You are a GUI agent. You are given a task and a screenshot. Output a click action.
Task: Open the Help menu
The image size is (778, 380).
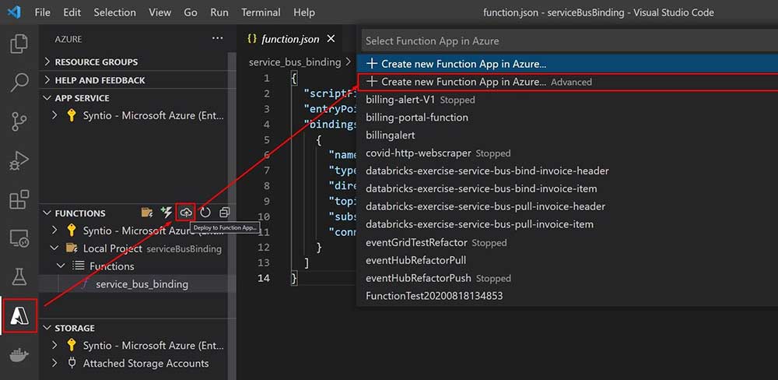point(304,12)
